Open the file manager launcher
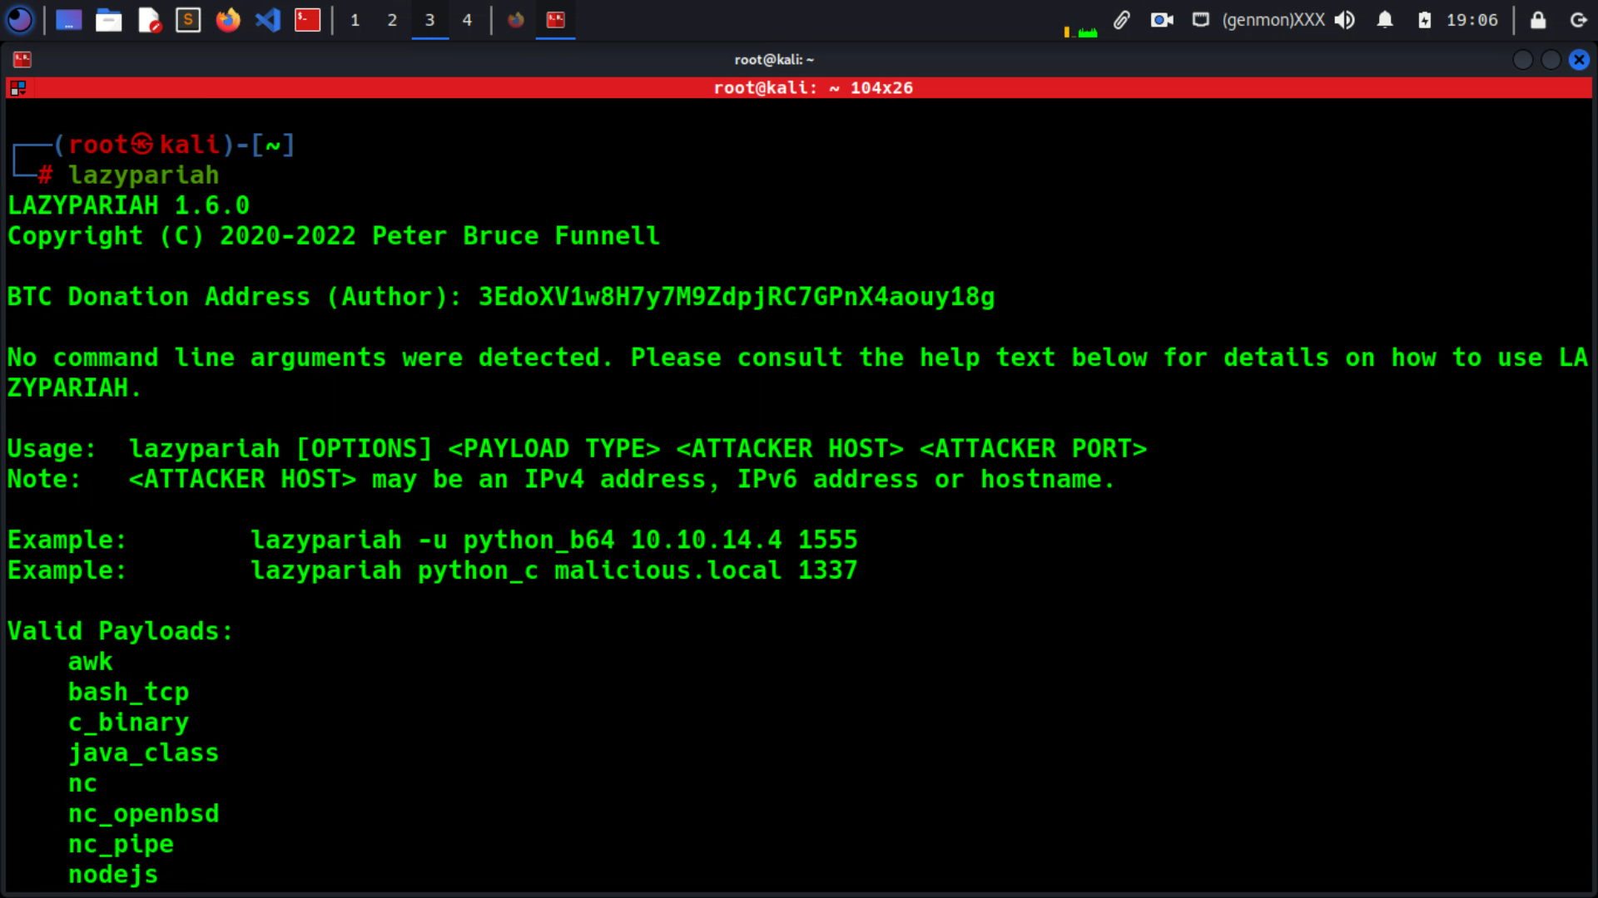Image resolution: width=1598 pixels, height=898 pixels. pyautogui.click(x=108, y=19)
